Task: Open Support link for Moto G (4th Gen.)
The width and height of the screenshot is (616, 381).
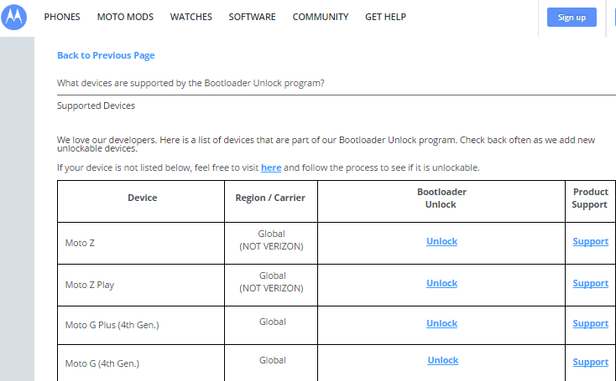Action: click(591, 362)
